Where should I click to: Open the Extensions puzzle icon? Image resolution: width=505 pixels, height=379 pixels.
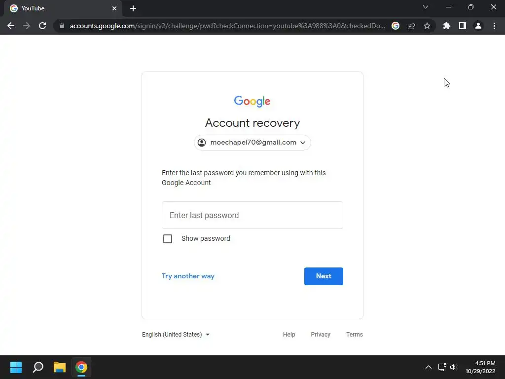click(447, 26)
